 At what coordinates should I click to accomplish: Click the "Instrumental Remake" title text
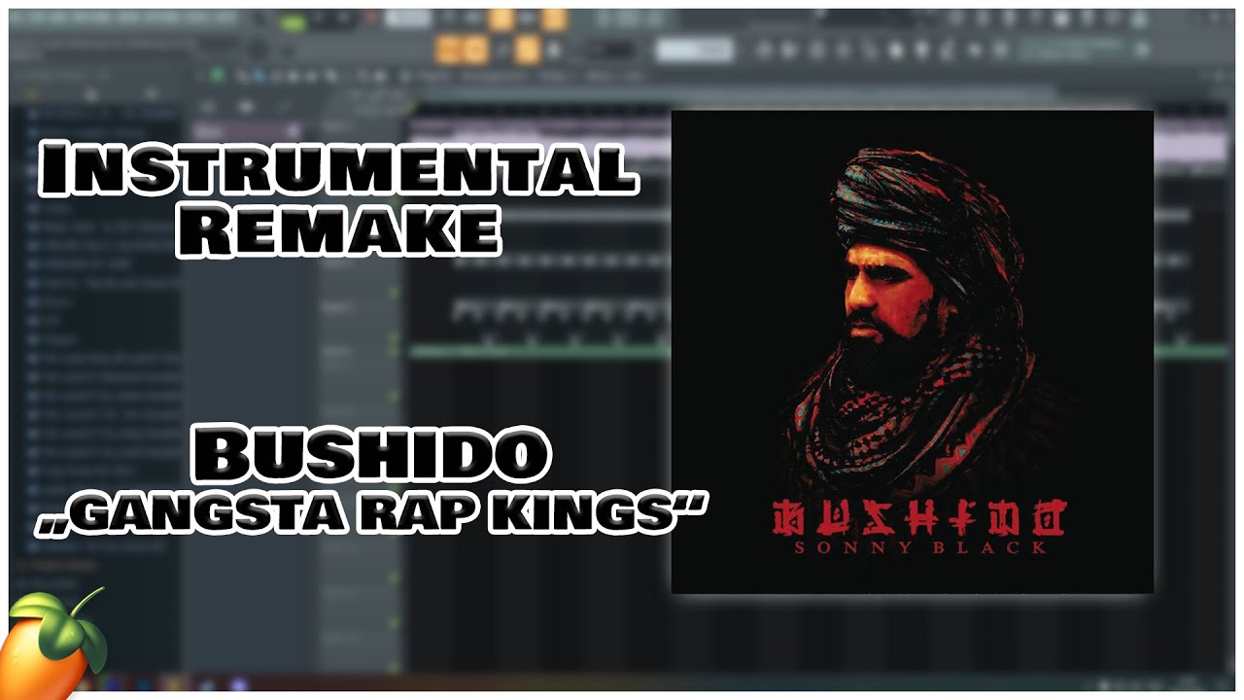pos(338,200)
